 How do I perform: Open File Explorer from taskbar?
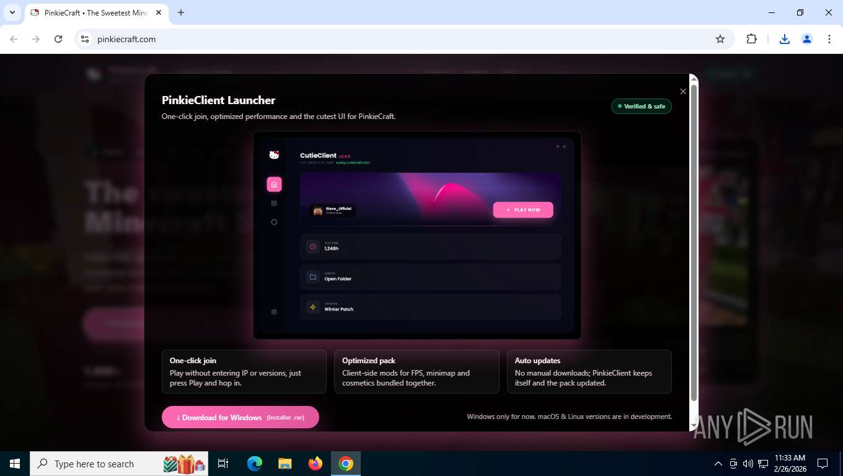(x=285, y=464)
